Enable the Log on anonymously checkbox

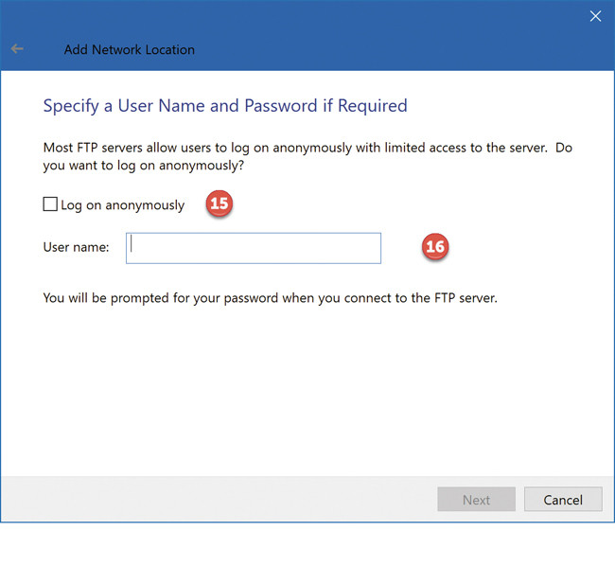coord(50,204)
